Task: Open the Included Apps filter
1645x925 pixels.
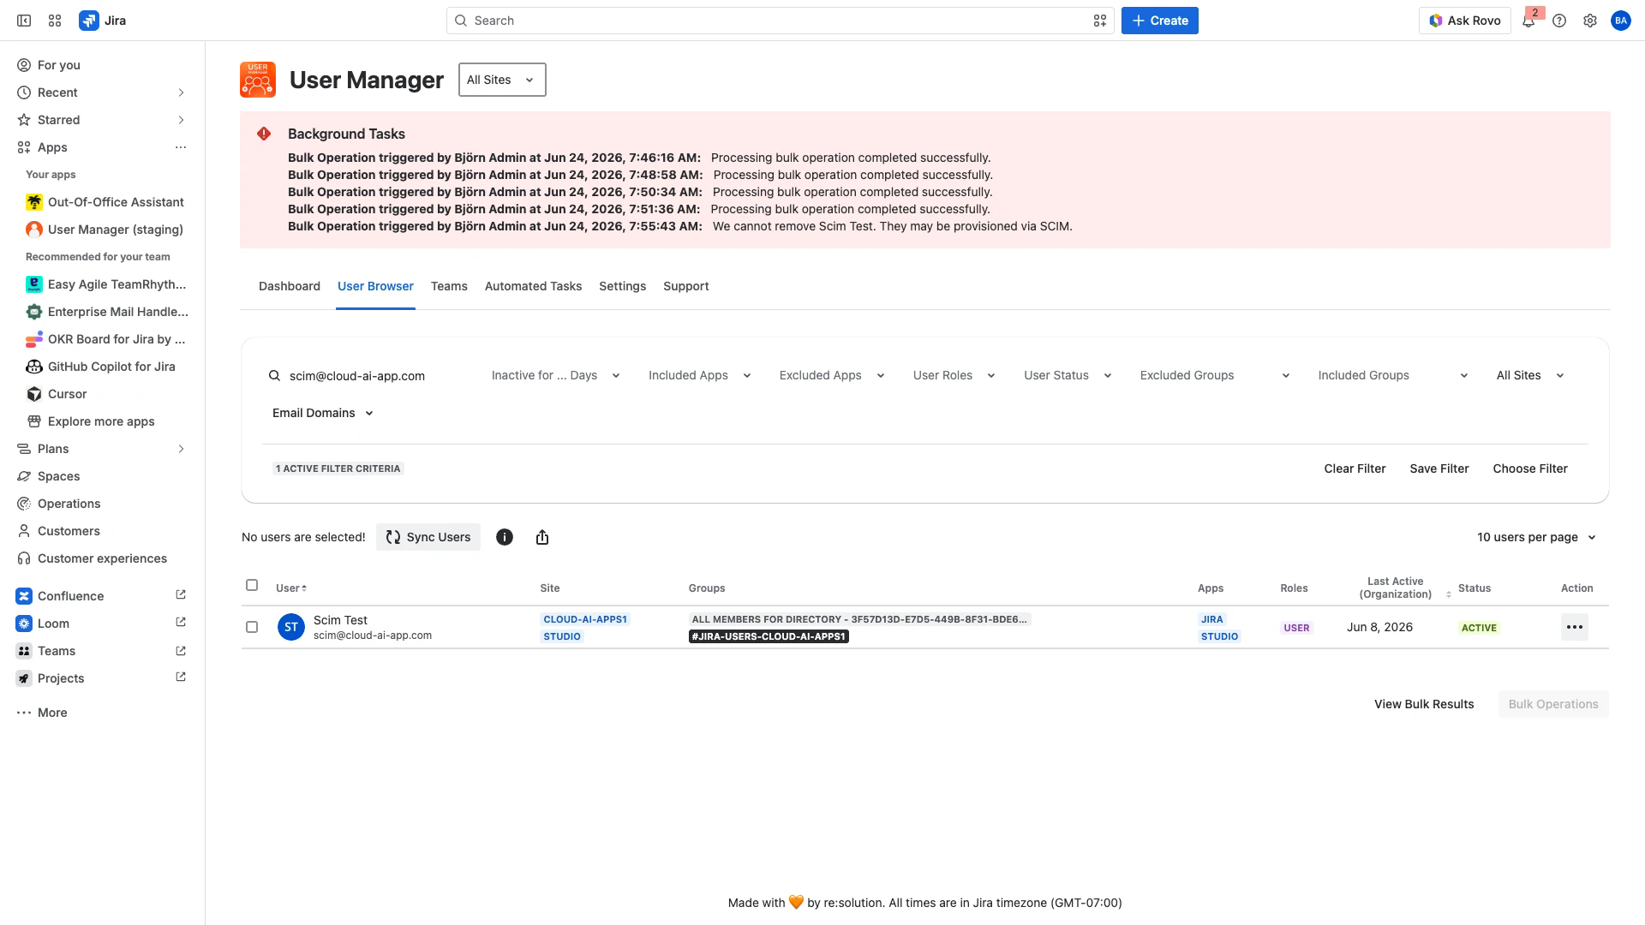Action: coord(699,375)
